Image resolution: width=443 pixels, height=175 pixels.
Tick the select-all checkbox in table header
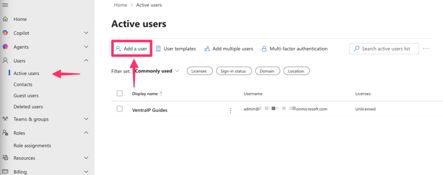click(x=119, y=94)
